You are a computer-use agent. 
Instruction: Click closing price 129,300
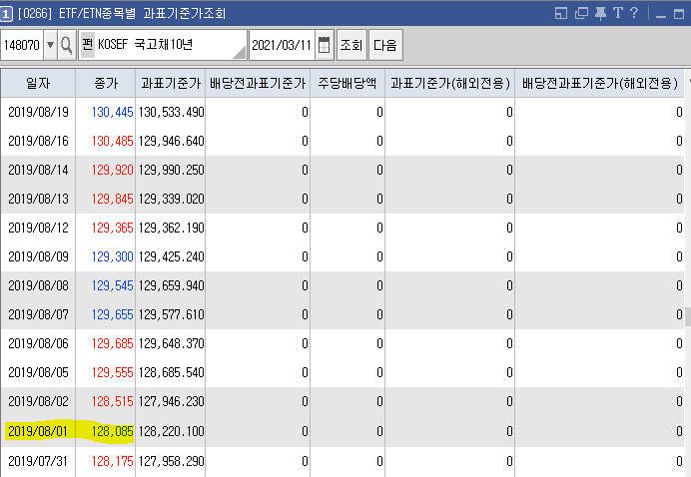(112, 256)
